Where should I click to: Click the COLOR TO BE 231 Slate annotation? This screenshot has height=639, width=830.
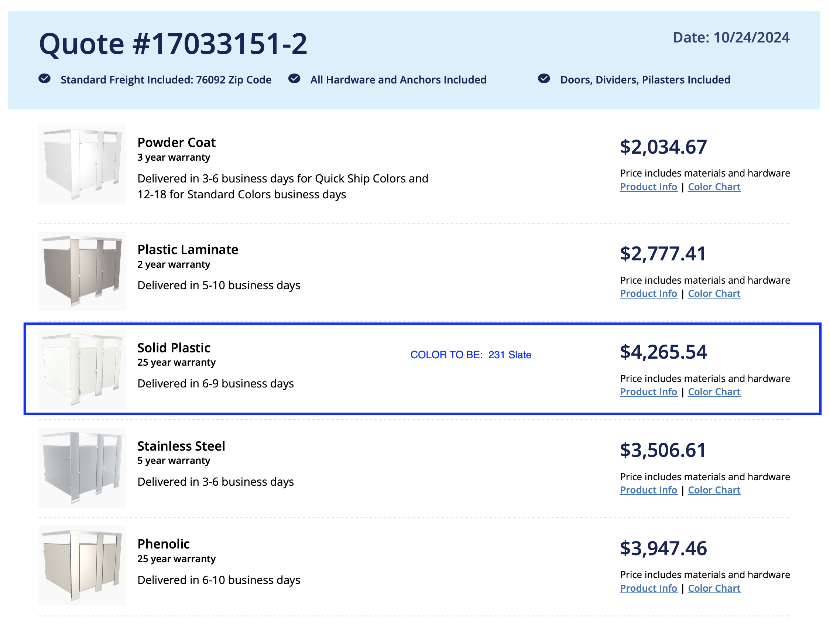(x=470, y=355)
